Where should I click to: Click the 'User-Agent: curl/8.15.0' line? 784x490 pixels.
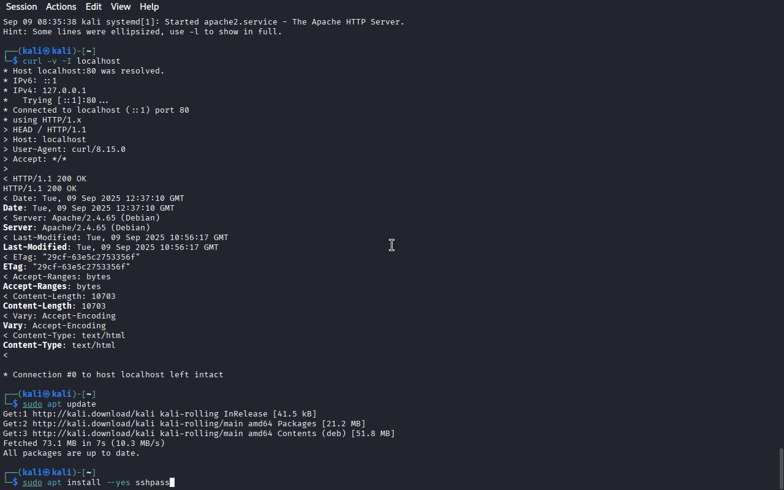click(x=64, y=149)
